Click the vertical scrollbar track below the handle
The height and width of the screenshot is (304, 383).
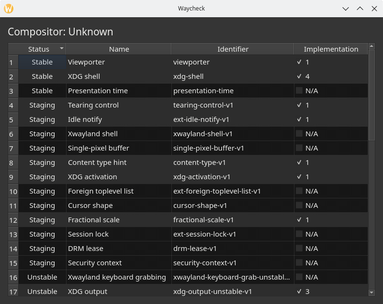372,215
